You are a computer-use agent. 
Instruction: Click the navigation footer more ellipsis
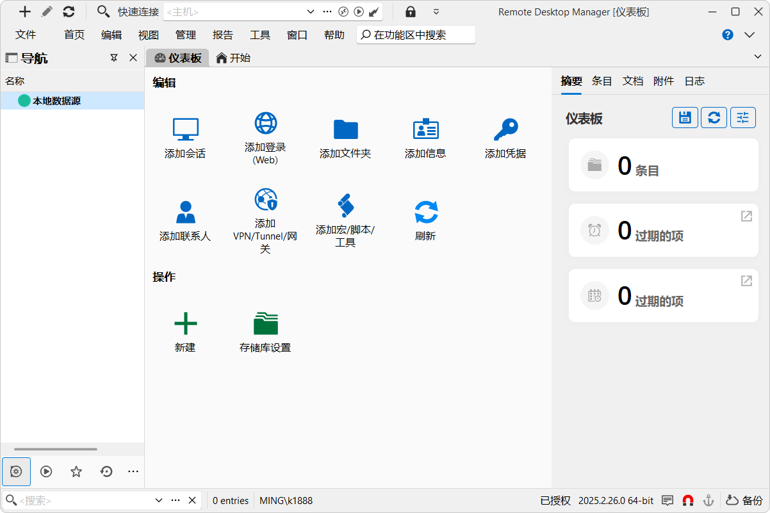point(133,471)
